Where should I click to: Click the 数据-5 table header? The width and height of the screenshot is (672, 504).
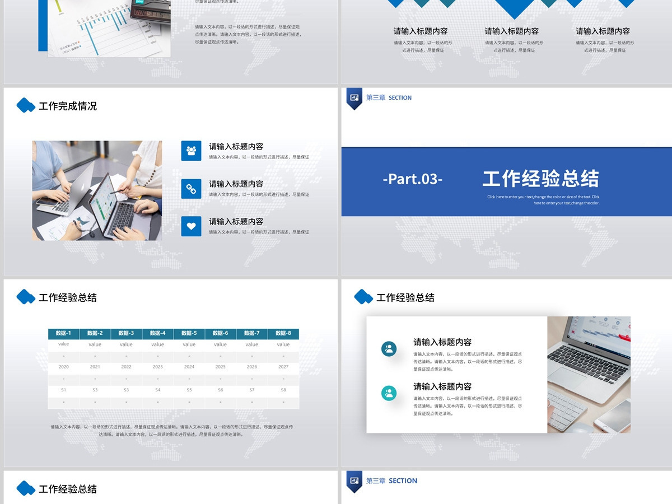click(x=189, y=333)
